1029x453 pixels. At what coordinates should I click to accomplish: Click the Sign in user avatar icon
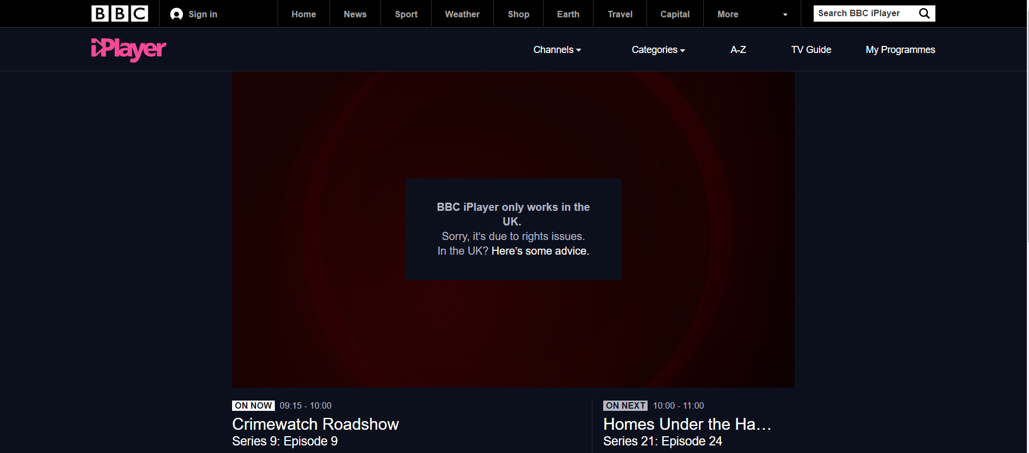coord(176,14)
